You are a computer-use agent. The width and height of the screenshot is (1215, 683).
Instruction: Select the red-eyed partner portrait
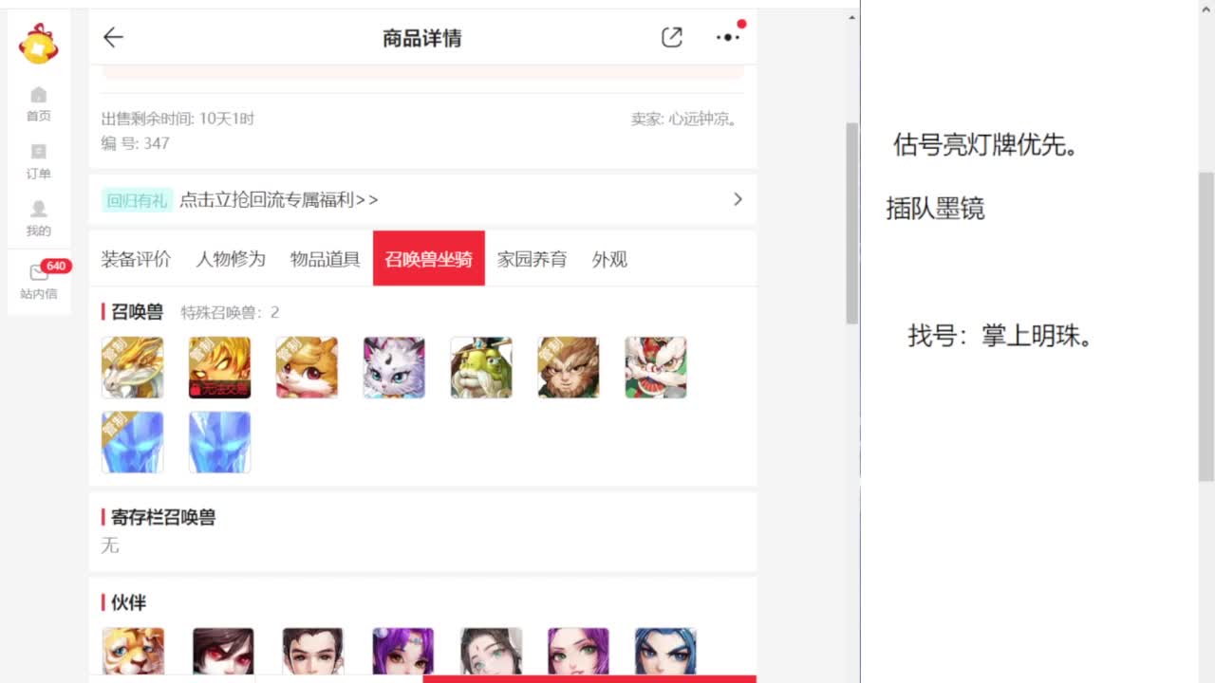tap(223, 652)
